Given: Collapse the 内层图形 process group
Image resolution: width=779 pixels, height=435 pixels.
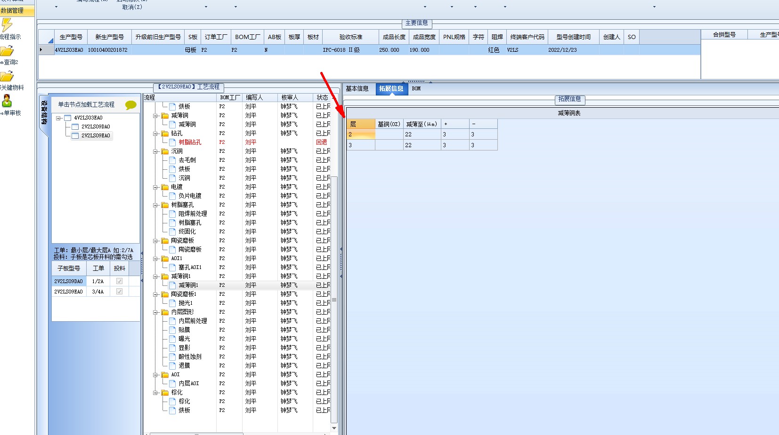Looking at the screenshot, I should (x=155, y=312).
